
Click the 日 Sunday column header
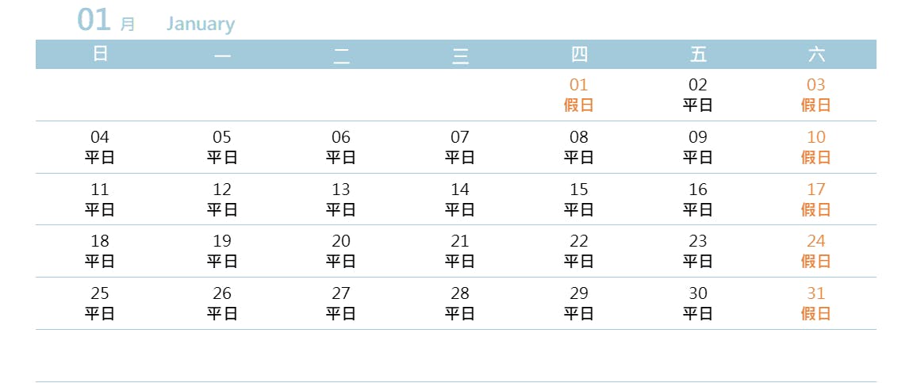click(x=100, y=54)
